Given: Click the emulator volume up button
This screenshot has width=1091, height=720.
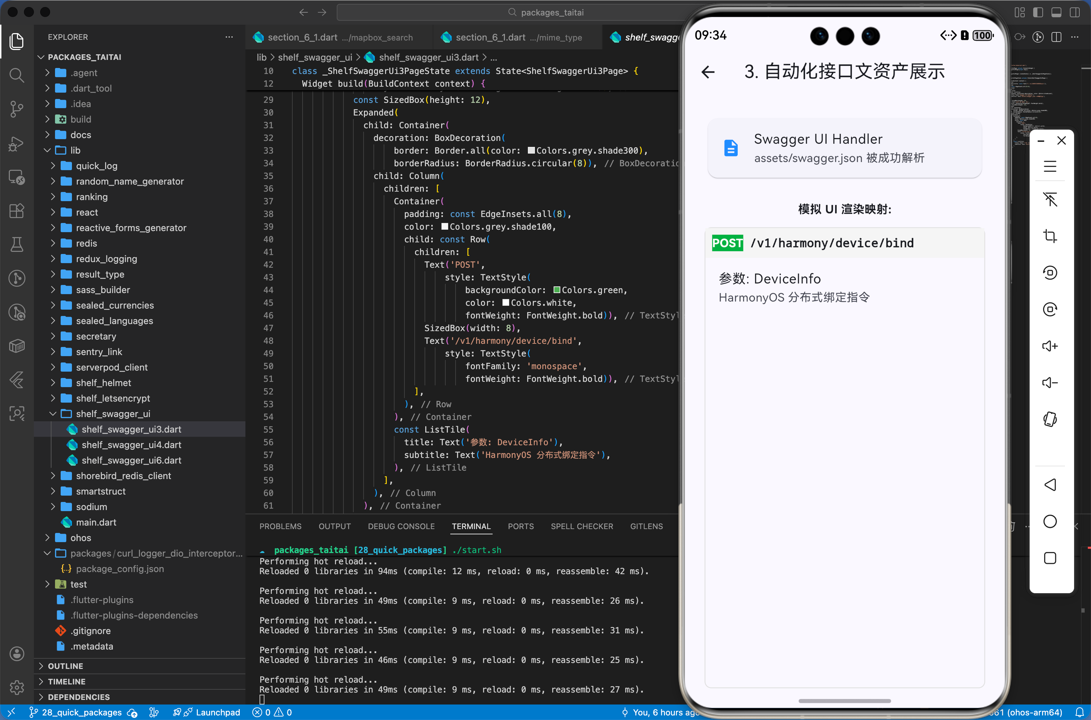Looking at the screenshot, I should click(x=1050, y=346).
